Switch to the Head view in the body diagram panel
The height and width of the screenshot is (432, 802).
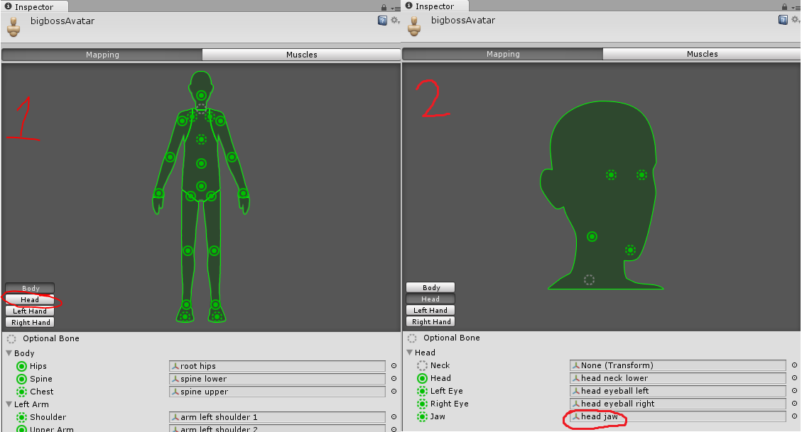coord(30,300)
